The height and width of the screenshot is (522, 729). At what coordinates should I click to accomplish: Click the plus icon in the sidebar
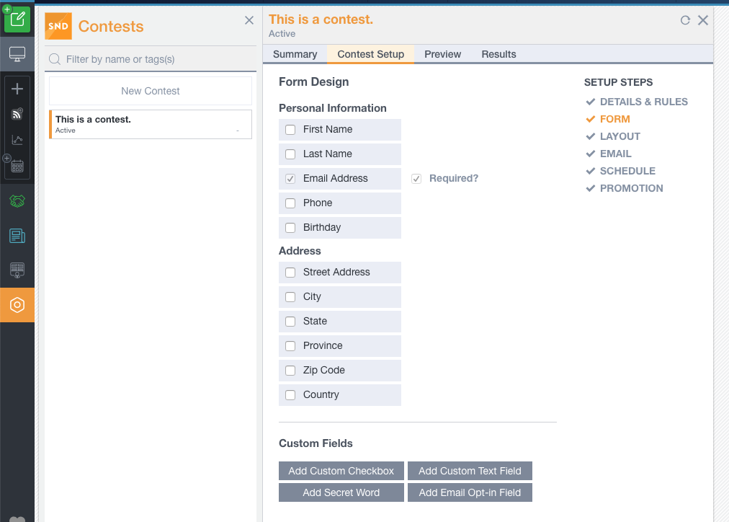click(17, 89)
